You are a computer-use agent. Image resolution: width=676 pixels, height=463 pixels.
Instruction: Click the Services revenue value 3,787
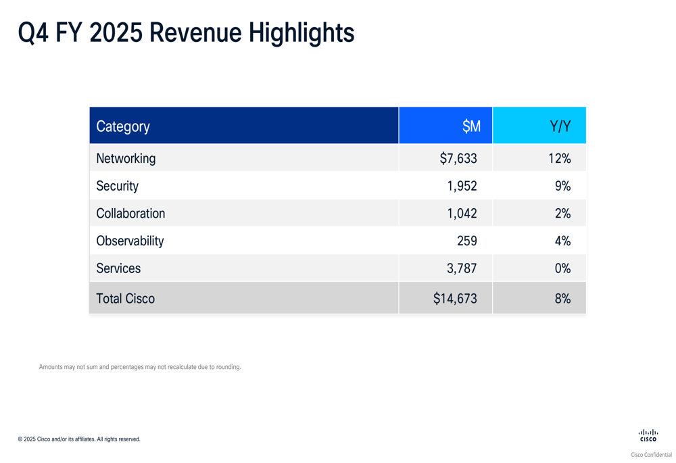462,268
